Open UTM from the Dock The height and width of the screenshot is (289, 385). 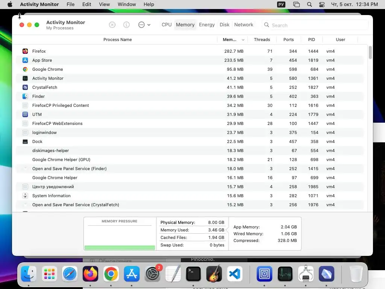[264, 274]
